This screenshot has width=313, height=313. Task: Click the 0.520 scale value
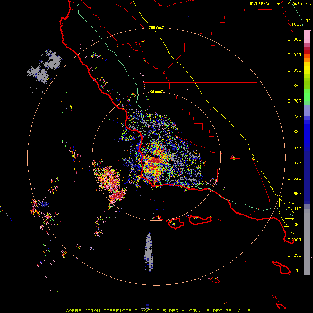[295, 178]
